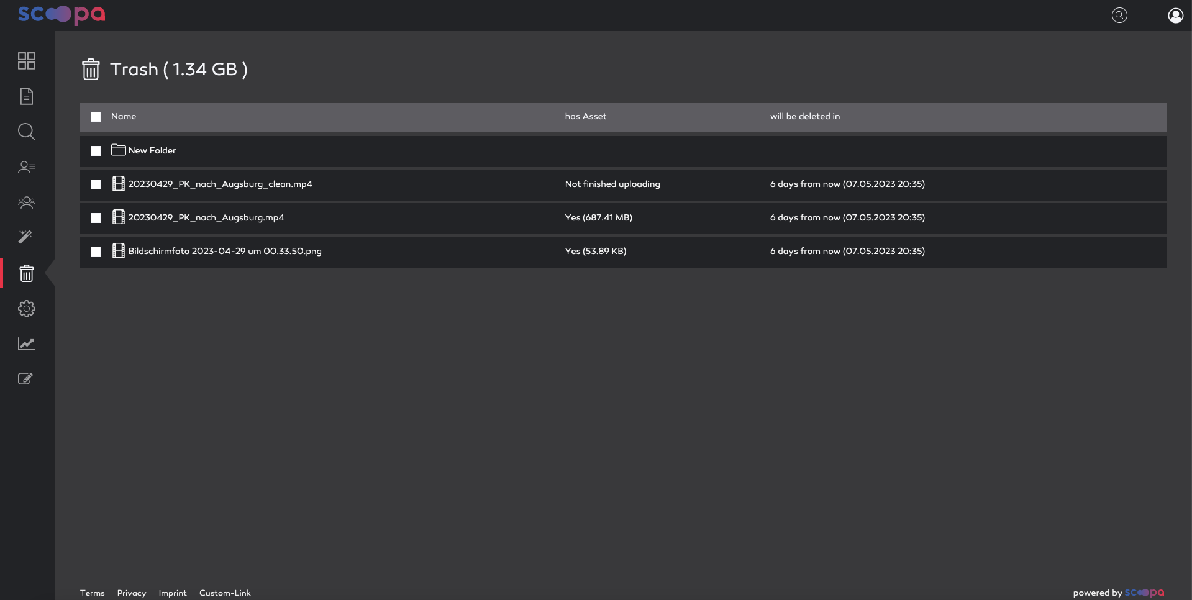
Task: Click the powered by scoopa footer logo
Action: pos(1144,593)
